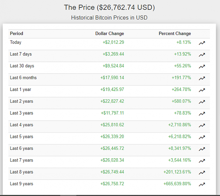Click the Period column header
Screen dimensions: 220x196
coord(17,33)
